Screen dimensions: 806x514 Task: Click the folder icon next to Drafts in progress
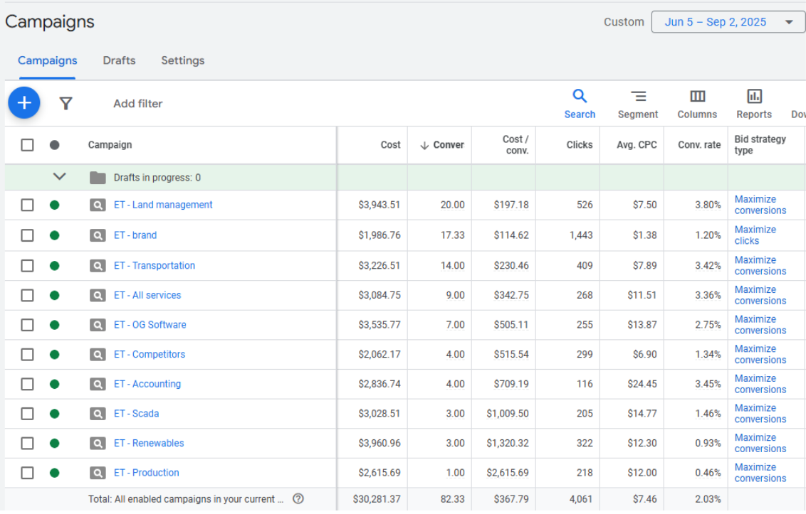pos(98,177)
